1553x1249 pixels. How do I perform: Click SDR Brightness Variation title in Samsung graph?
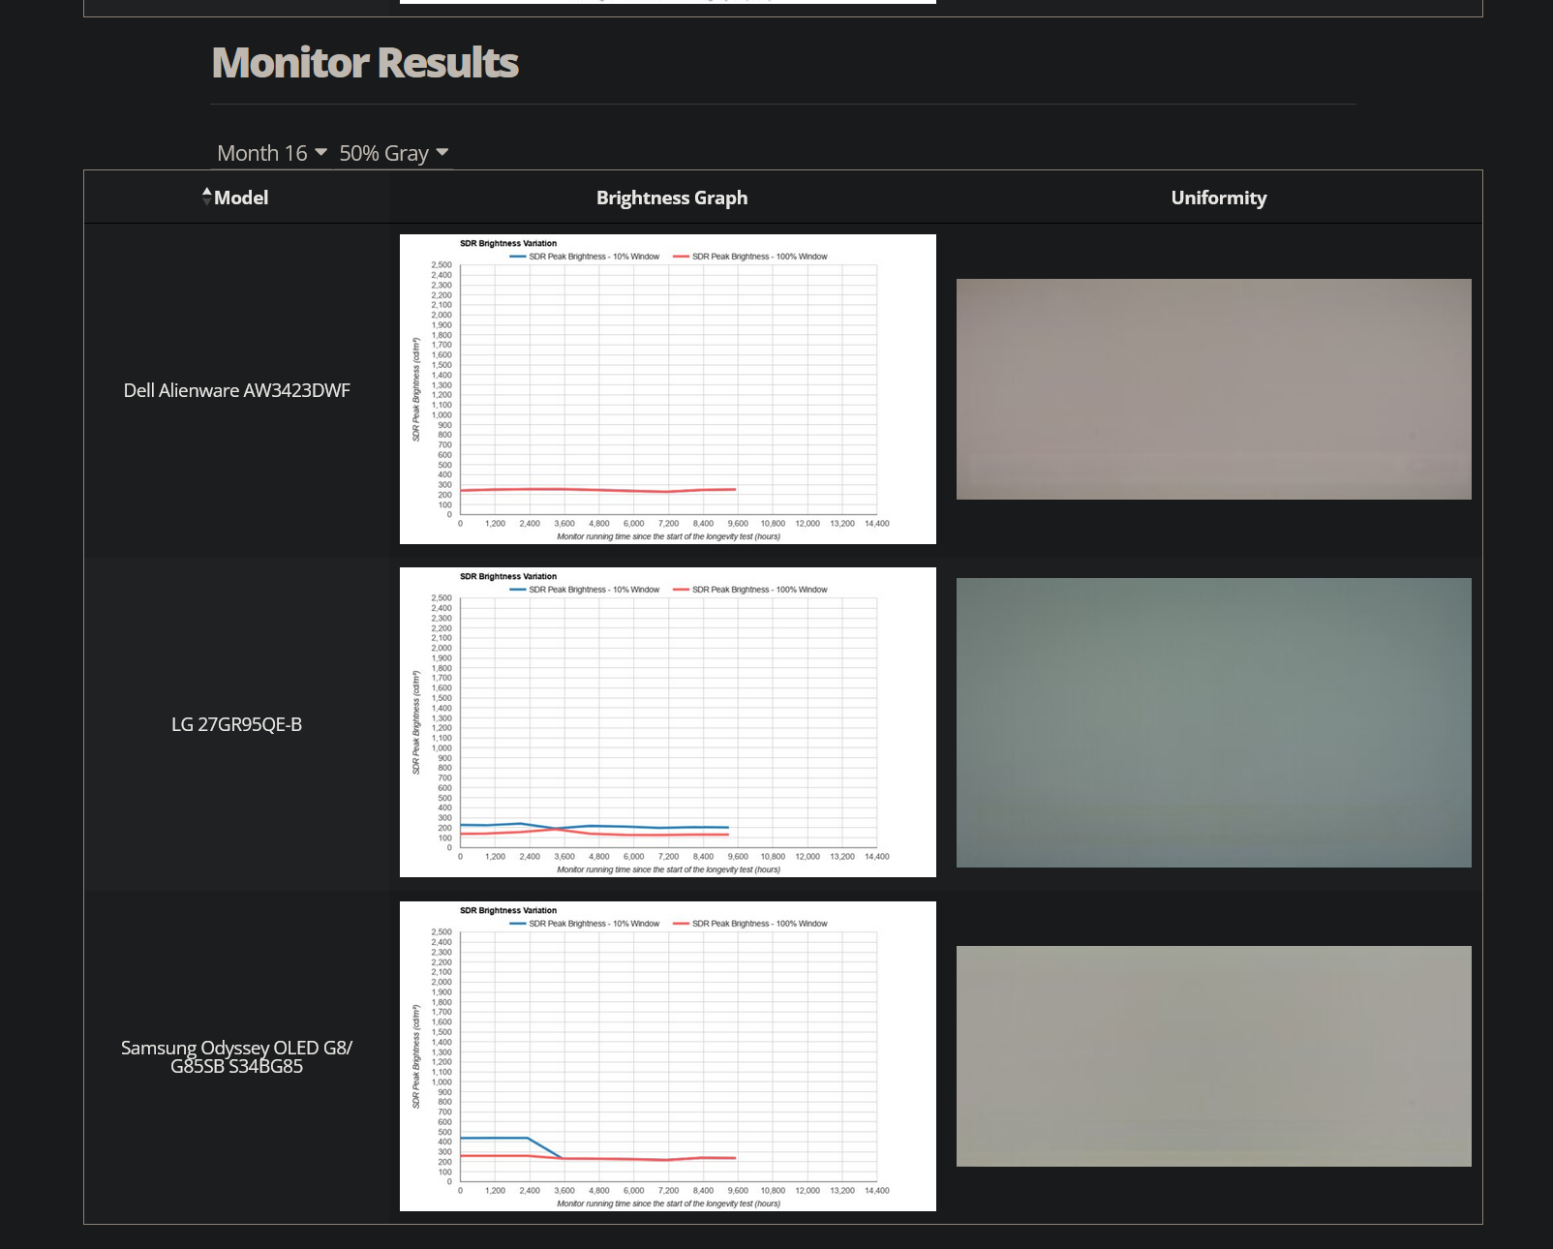tap(508, 910)
